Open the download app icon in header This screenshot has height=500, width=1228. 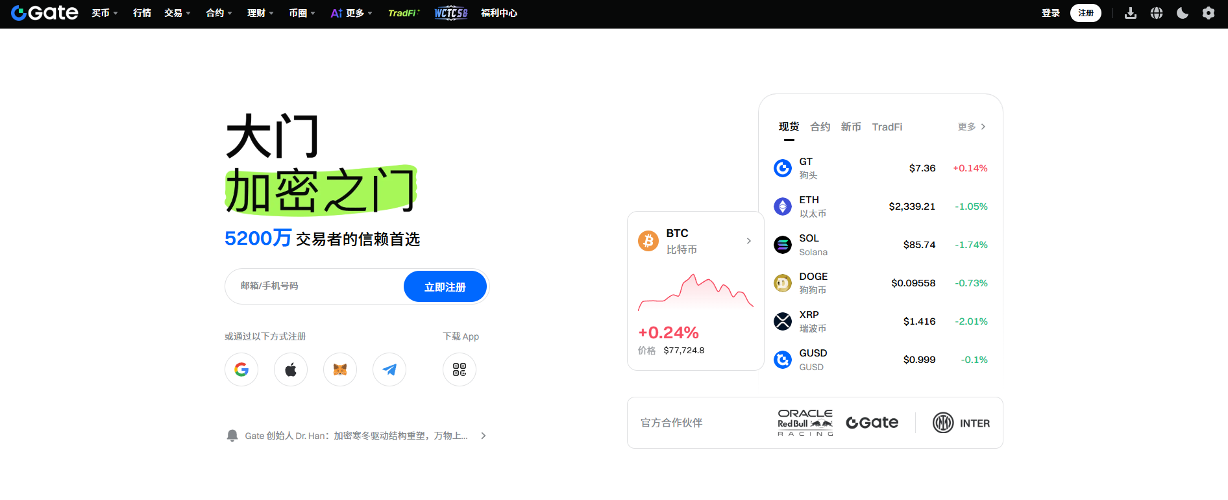pyautogui.click(x=1131, y=13)
